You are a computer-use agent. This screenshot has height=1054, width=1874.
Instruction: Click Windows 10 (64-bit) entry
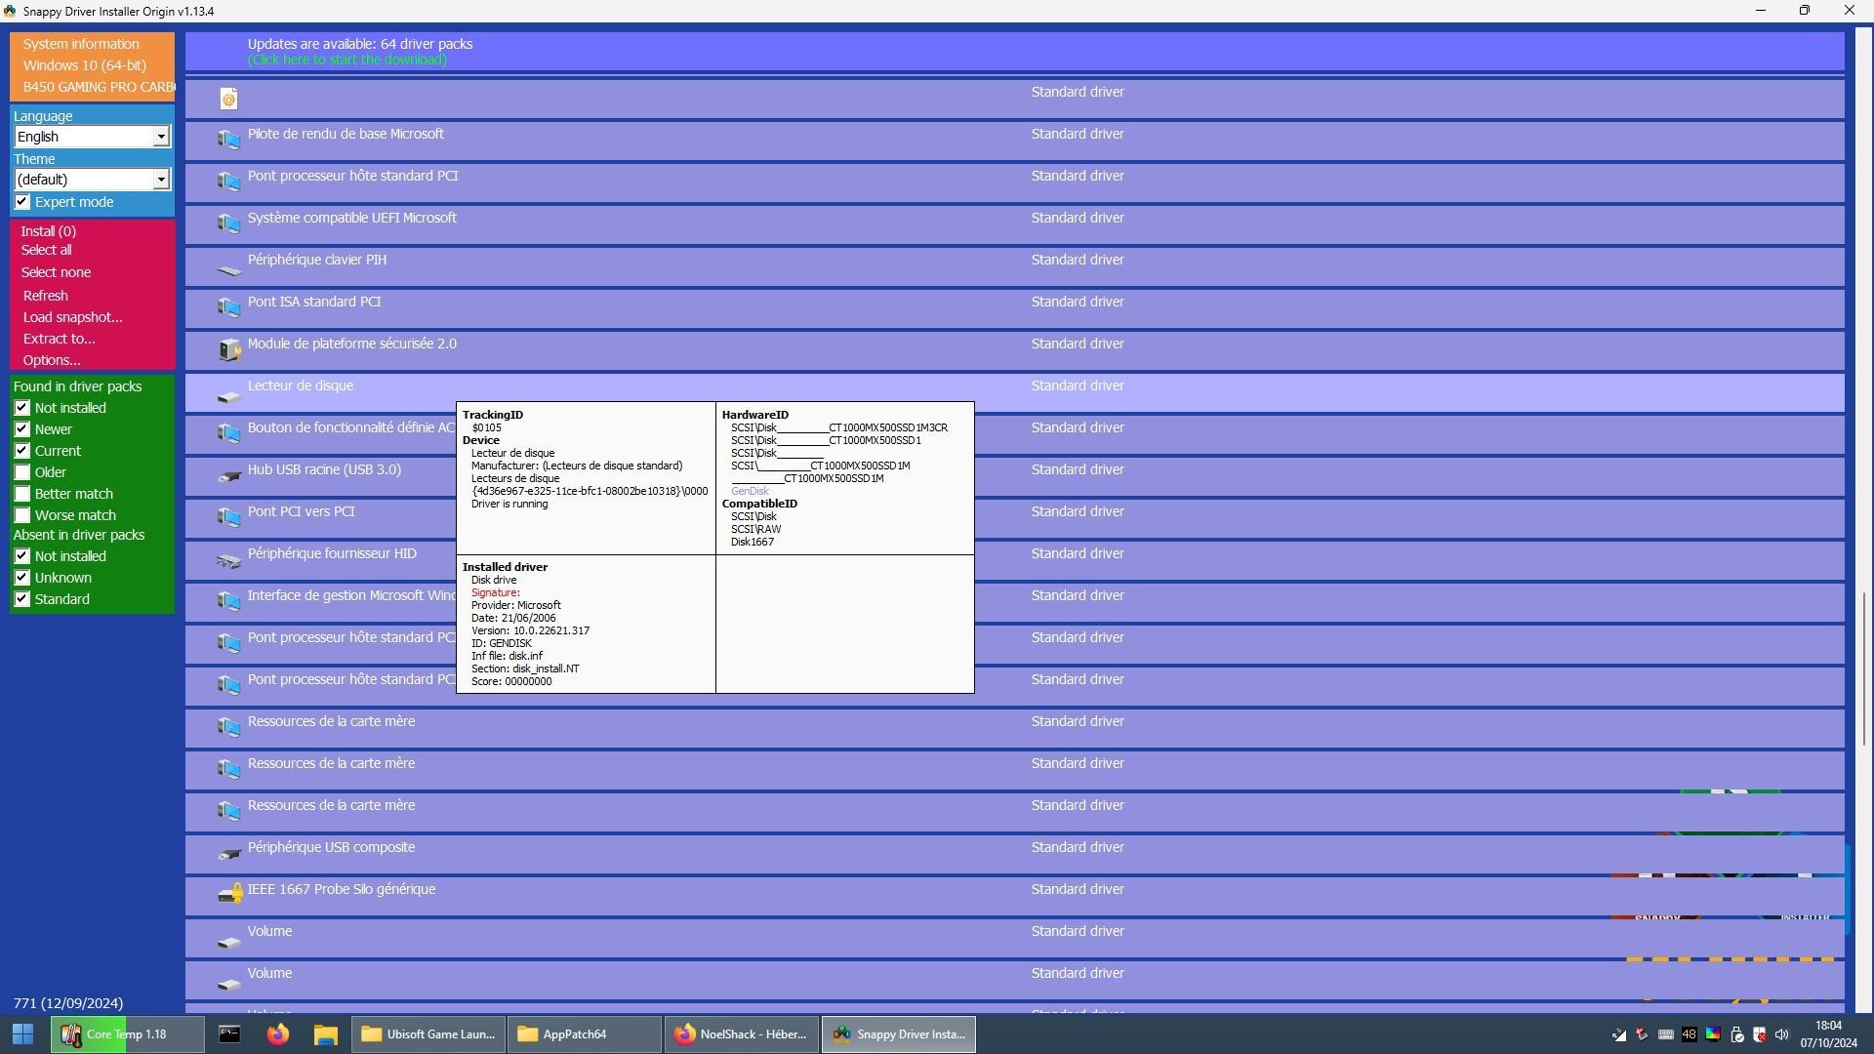coord(85,65)
